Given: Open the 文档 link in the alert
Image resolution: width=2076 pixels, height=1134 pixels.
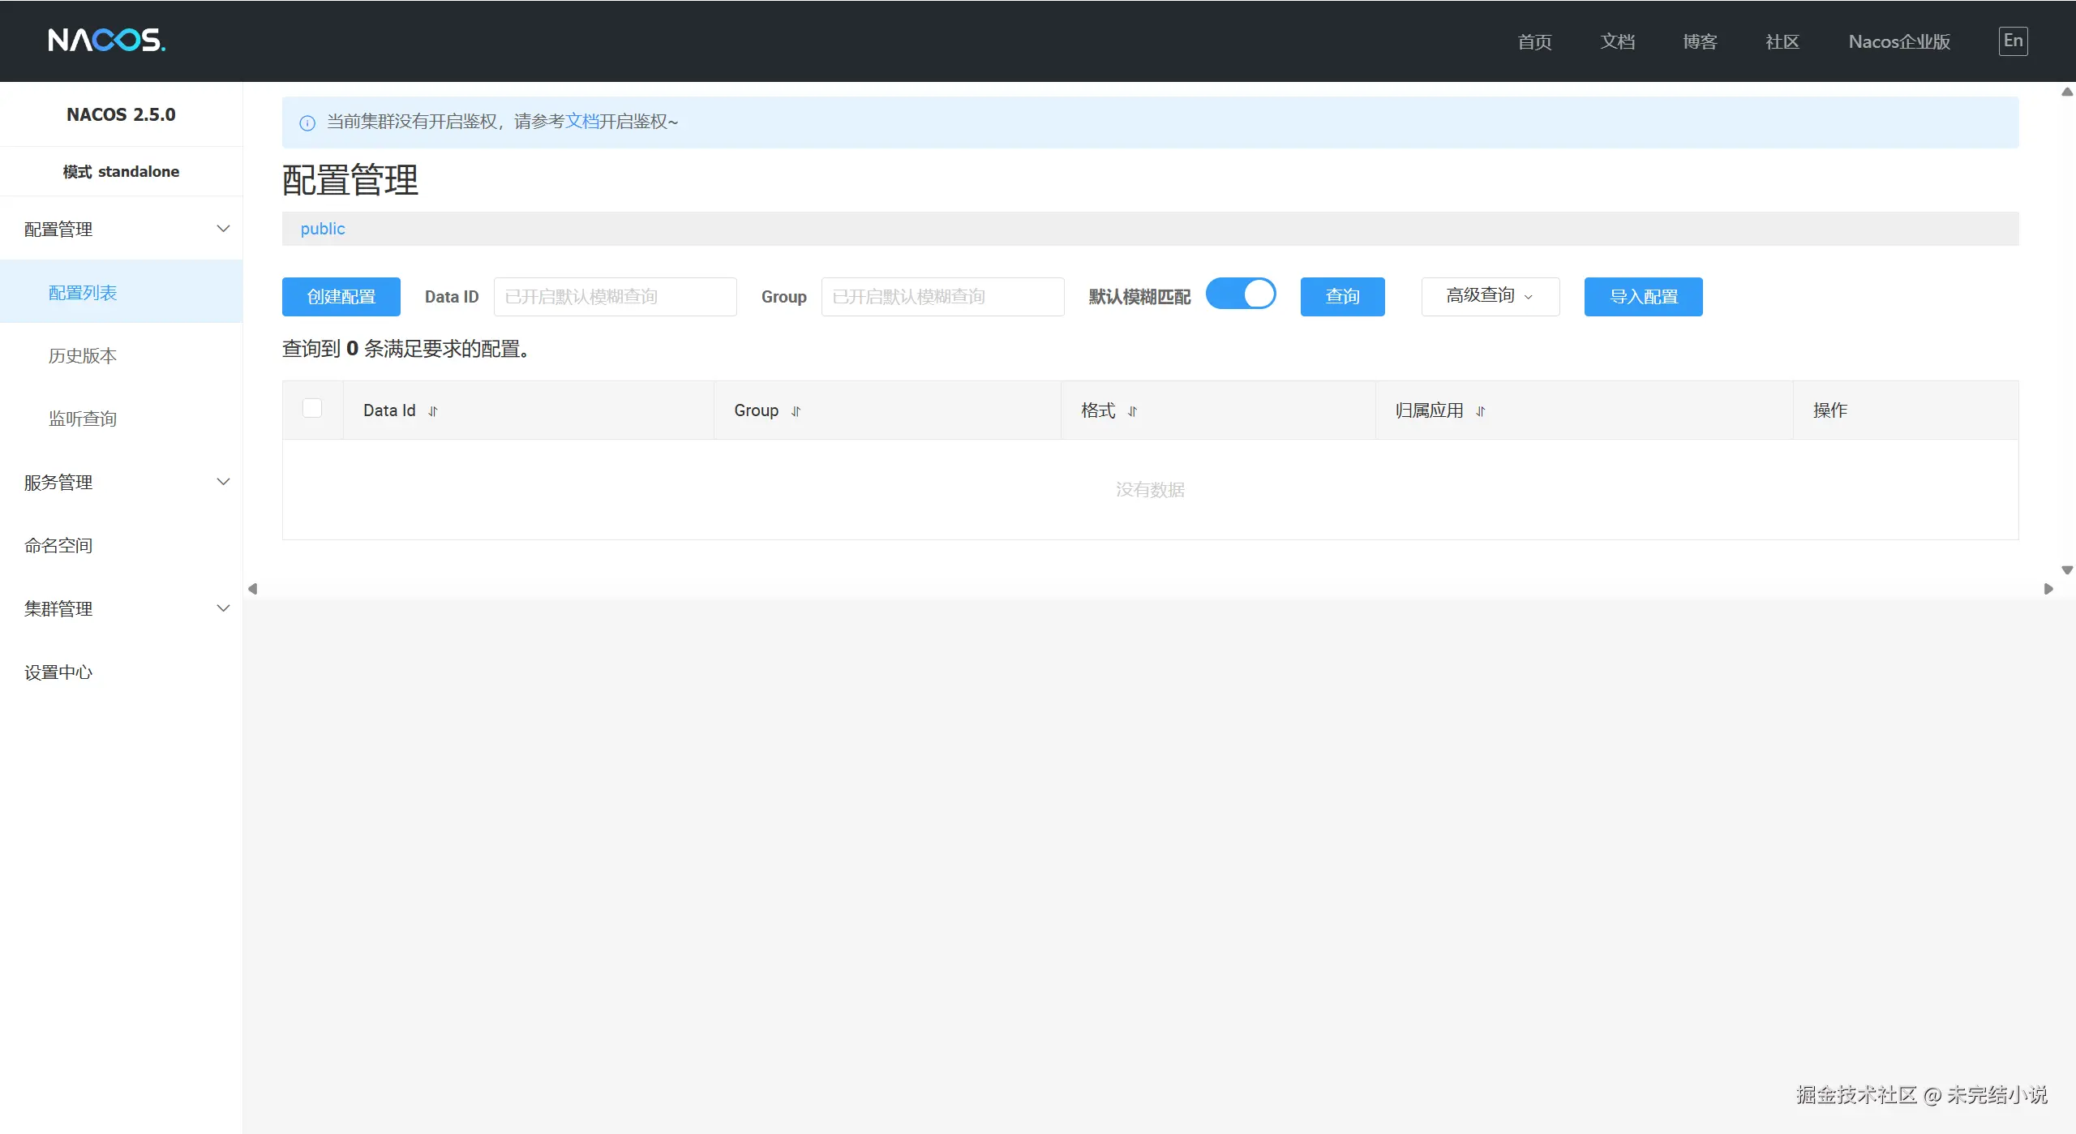Looking at the screenshot, I should tap(581, 121).
